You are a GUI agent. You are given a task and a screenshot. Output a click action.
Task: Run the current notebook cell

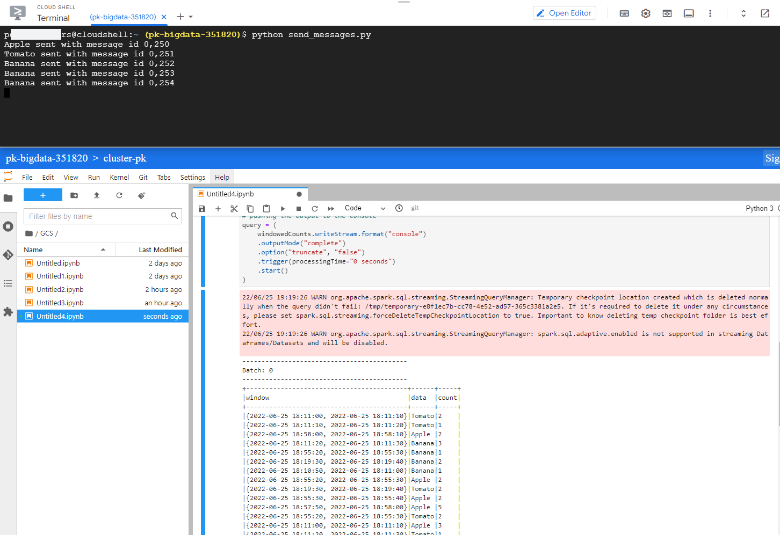(283, 208)
